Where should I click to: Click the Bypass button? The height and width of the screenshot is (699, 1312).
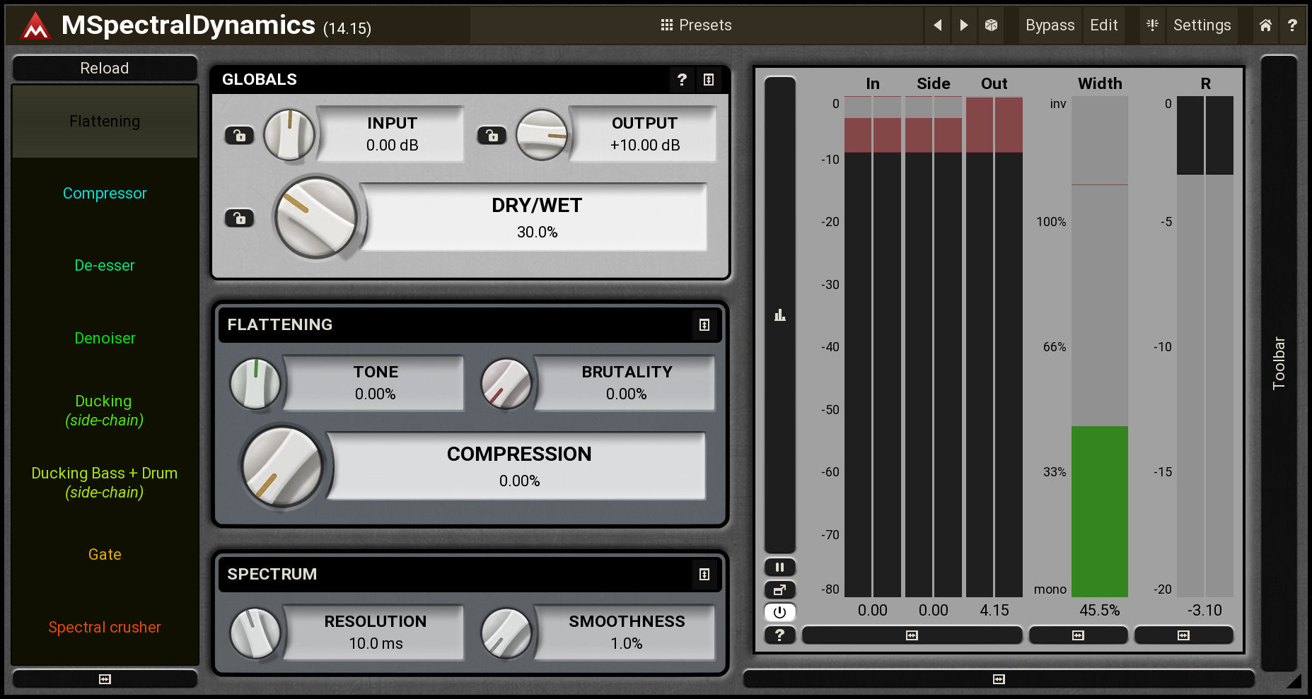click(1050, 25)
